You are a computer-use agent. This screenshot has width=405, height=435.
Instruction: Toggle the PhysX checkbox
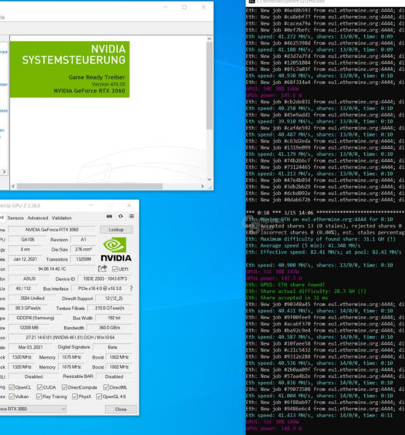[x=75, y=396]
